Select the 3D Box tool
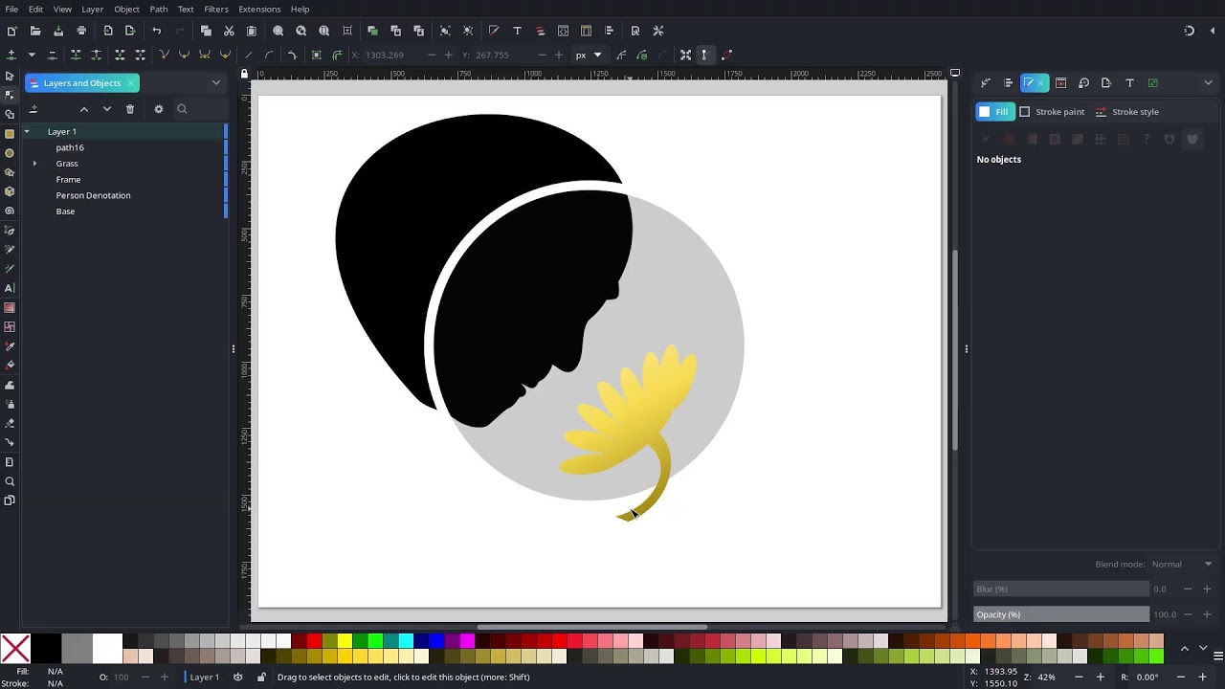Viewport: 1225px width, 689px height. [x=10, y=191]
